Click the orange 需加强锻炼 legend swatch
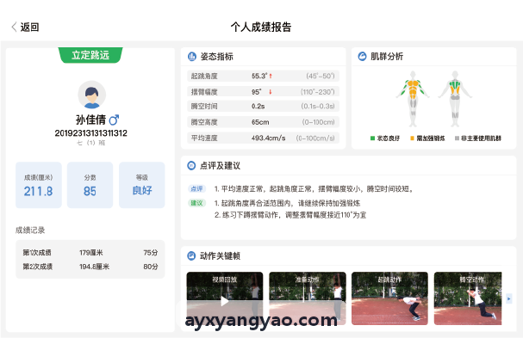The width and height of the screenshot is (523, 338). 412,138
